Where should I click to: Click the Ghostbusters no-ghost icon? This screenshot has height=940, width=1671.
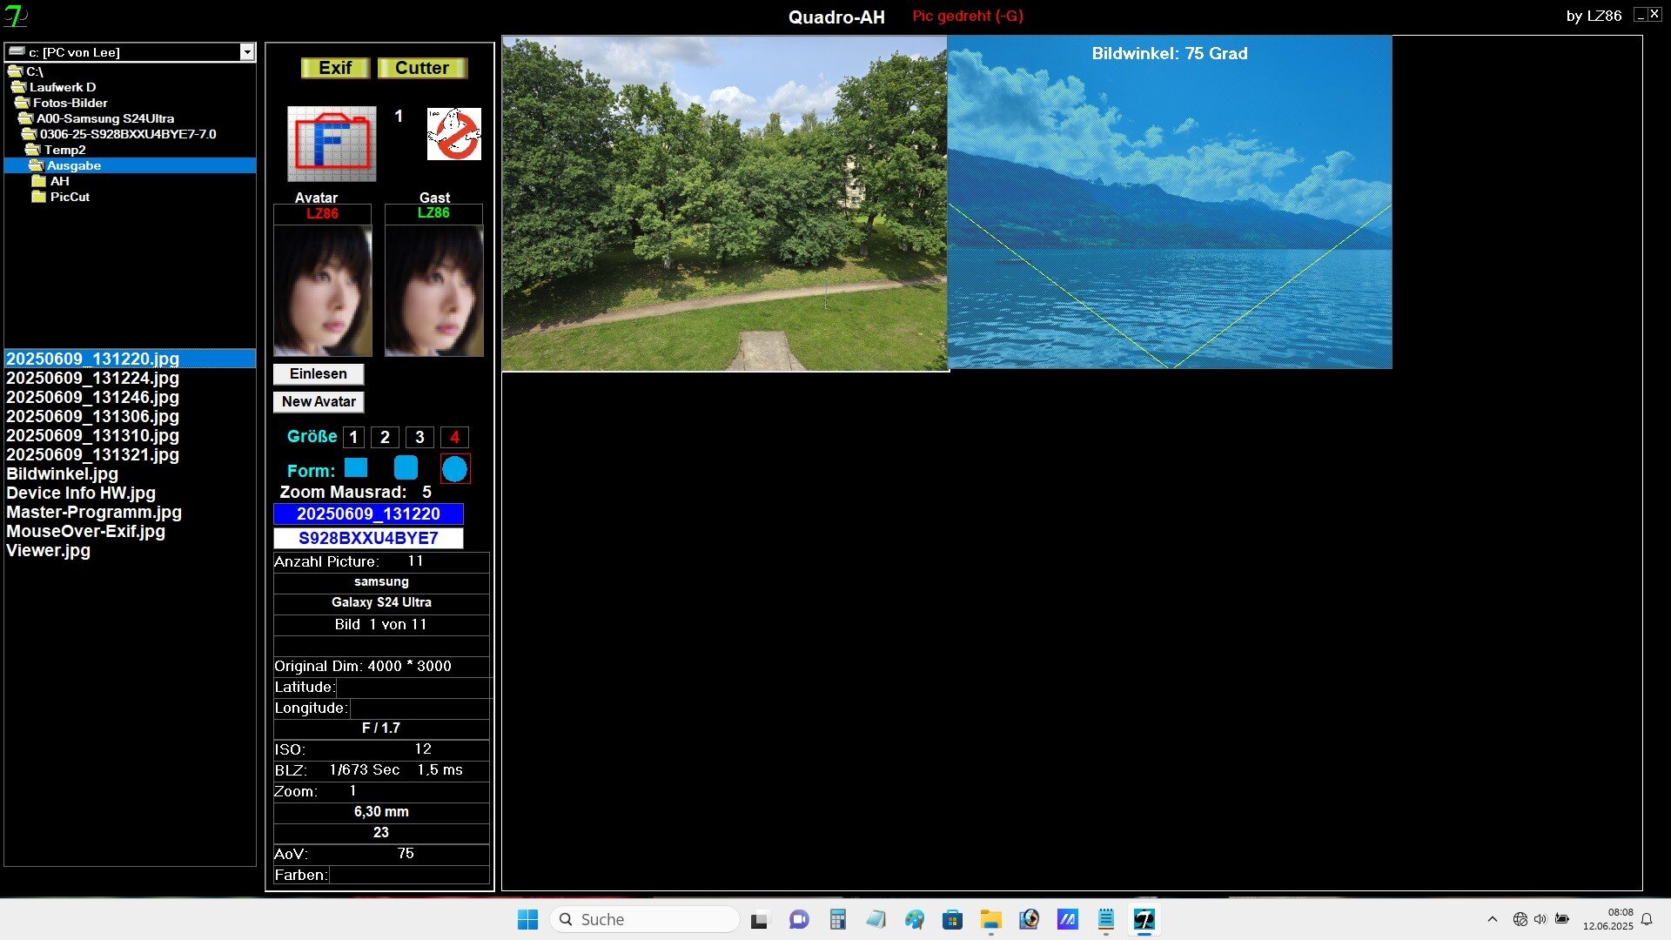pyautogui.click(x=453, y=134)
